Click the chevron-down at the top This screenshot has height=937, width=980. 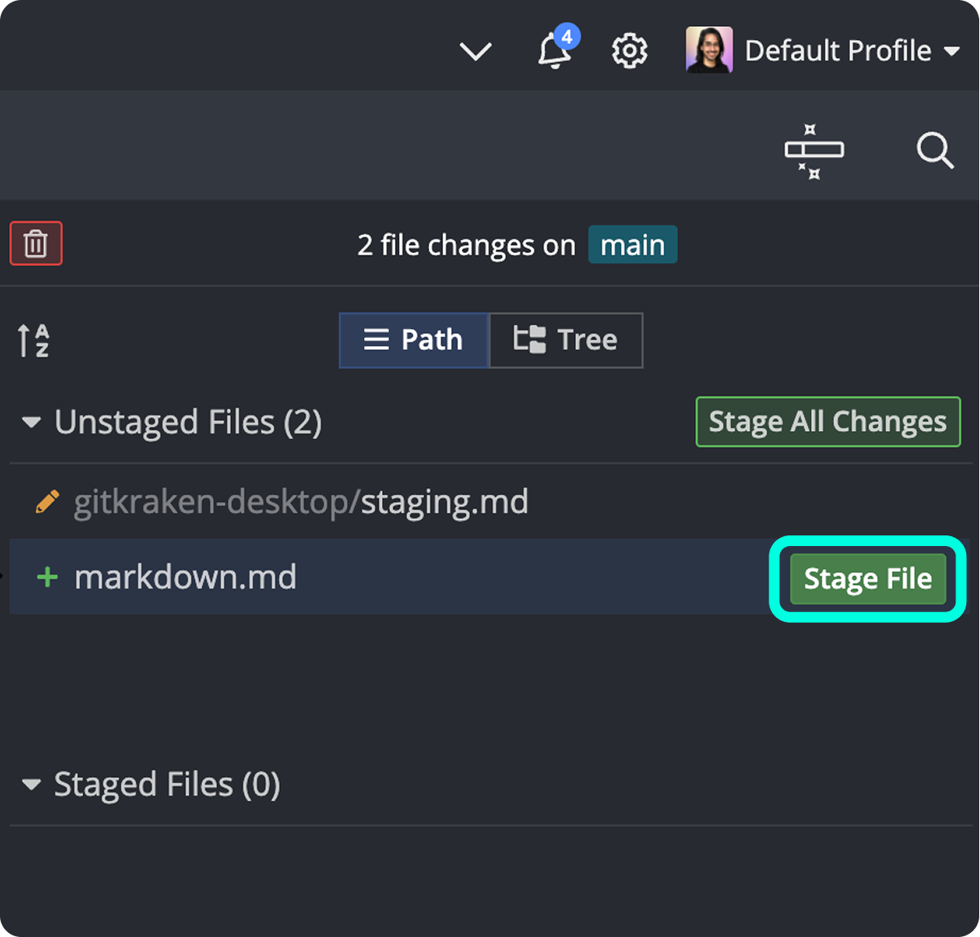(x=476, y=50)
